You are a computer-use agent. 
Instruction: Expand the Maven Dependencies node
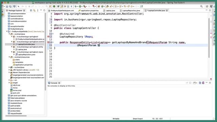pos(9,73)
